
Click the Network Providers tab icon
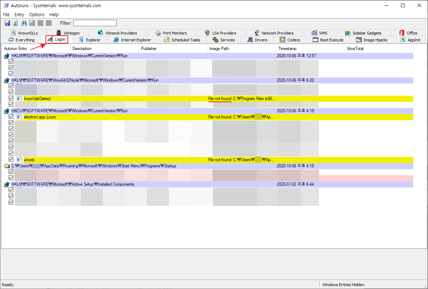tap(257, 33)
